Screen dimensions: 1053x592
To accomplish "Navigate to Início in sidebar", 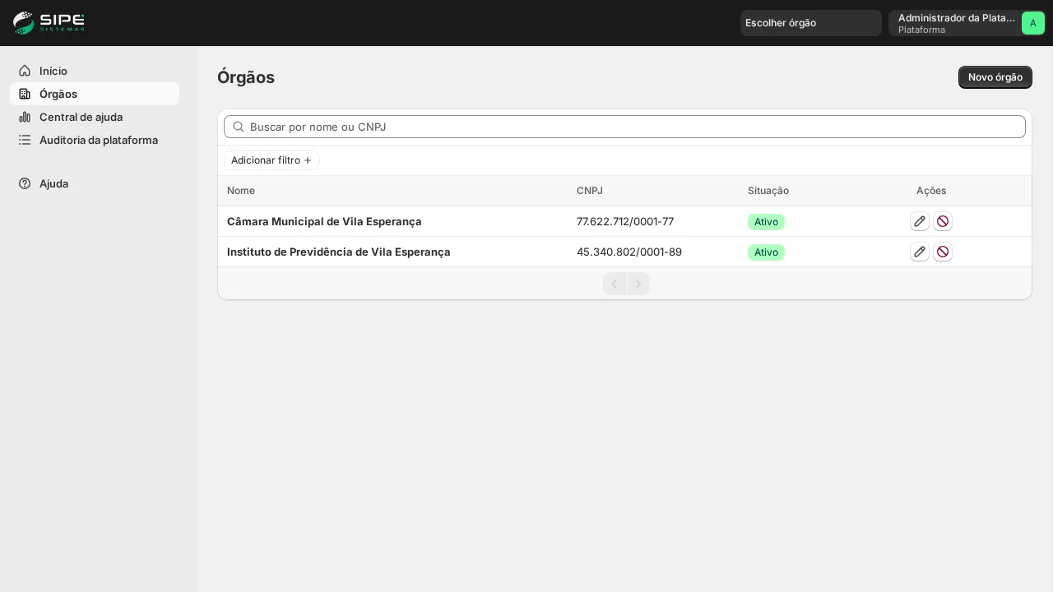I will [x=95, y=71].
